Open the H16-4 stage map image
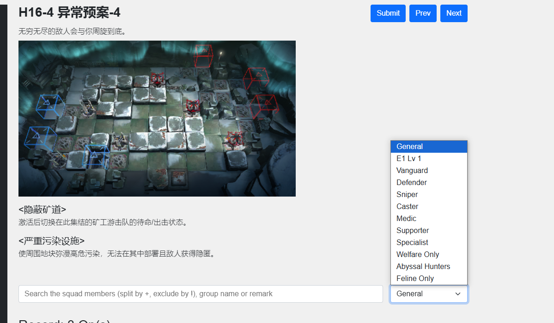Image resolution: width=554 pixels, height=323 pixels. click(157, 119)
